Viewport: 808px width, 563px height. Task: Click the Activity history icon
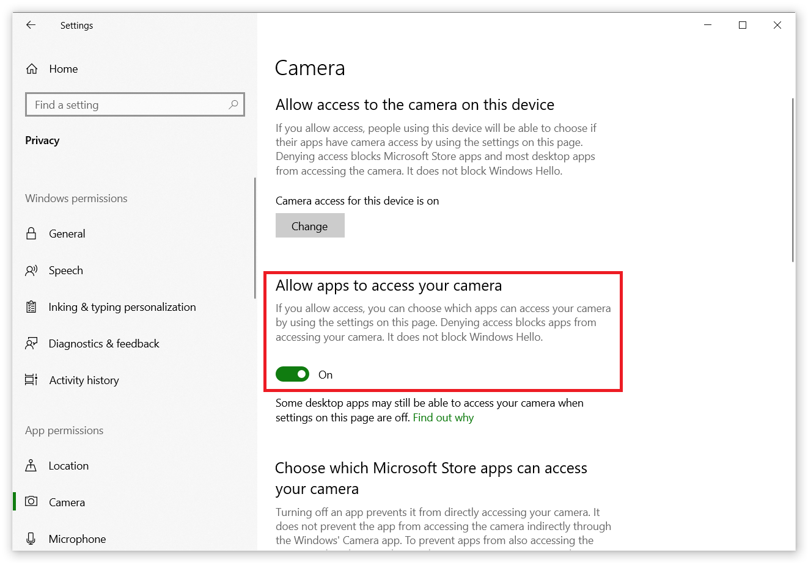coord(31,380)
